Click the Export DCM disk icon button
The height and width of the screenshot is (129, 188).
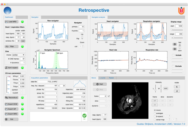pyautogui.click(x=12, y=104)
